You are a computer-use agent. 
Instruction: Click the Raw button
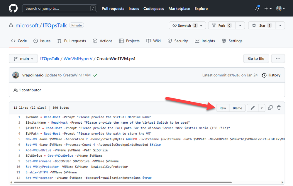pyautogui.click(x=223, y=108)
